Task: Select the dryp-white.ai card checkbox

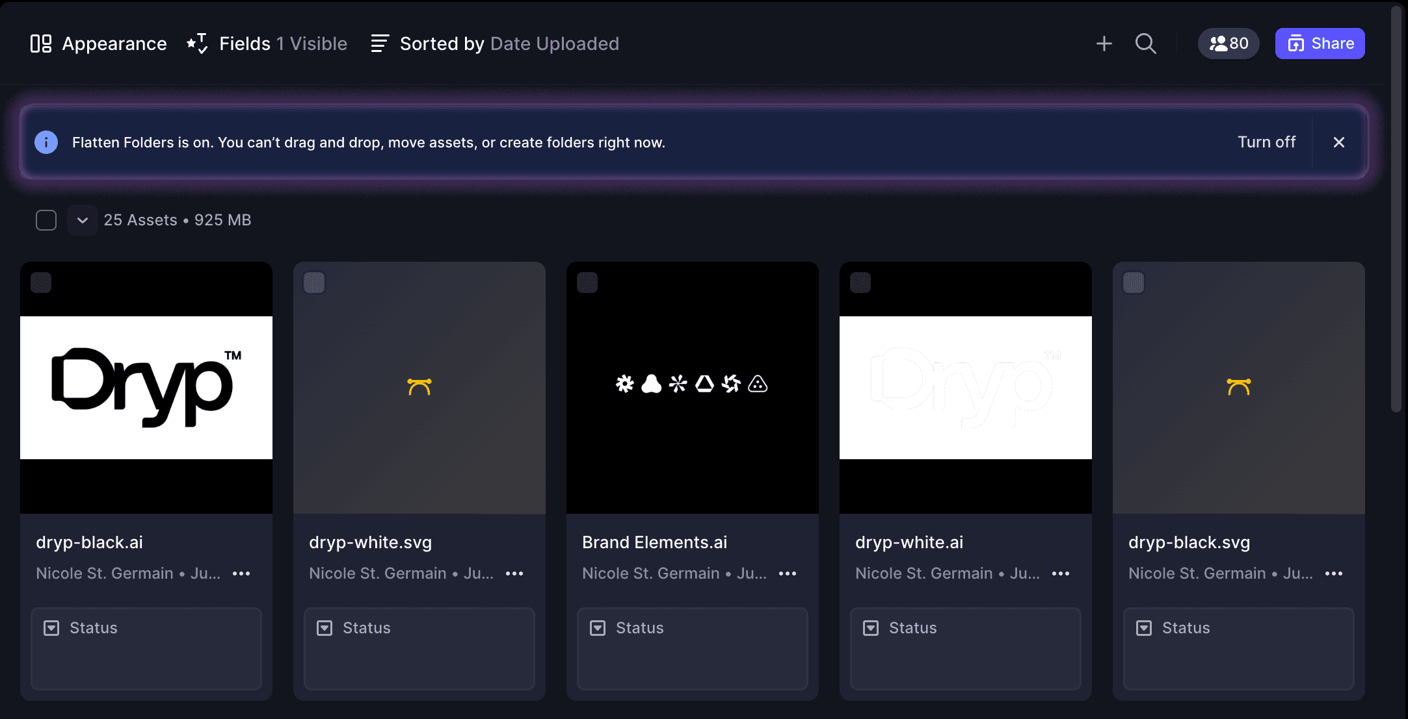Action: [860, 283]
